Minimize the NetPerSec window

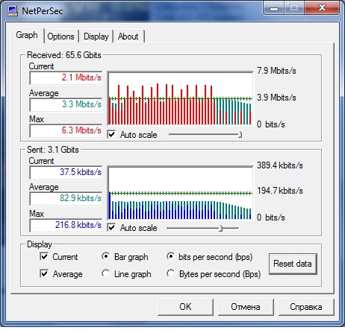point(274,8)
